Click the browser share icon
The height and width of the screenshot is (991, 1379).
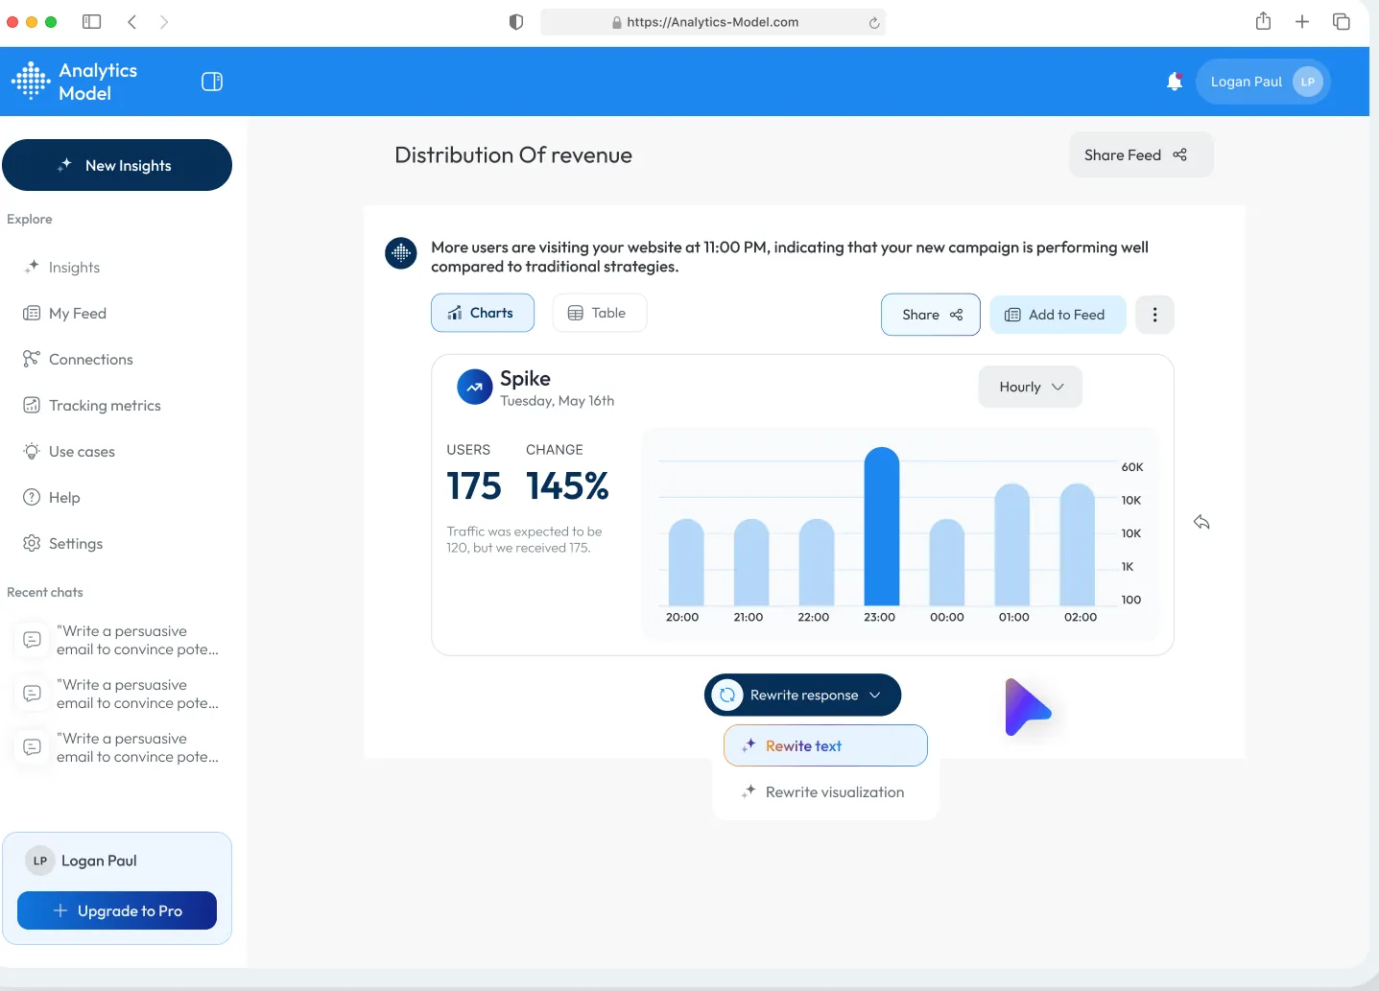point(1263,21)
